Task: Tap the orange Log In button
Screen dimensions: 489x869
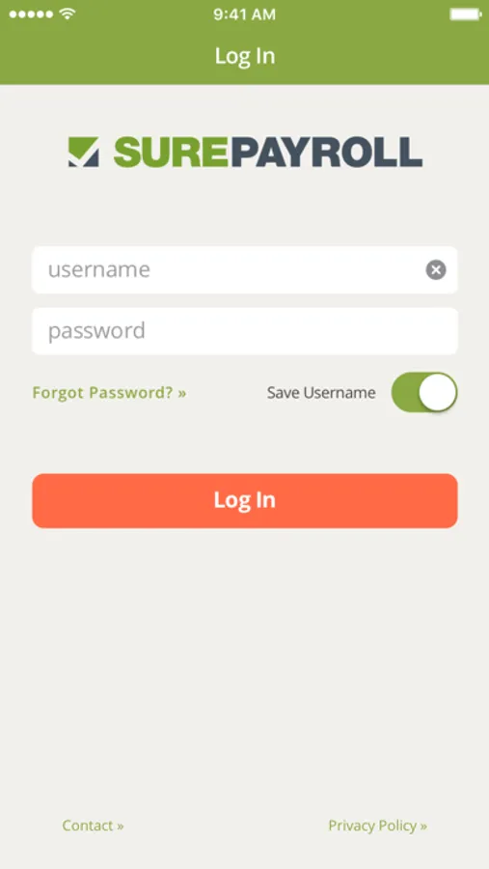Action: (245, 500)
